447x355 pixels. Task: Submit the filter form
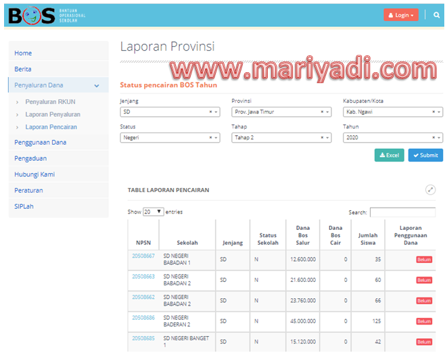coord(425,155)
